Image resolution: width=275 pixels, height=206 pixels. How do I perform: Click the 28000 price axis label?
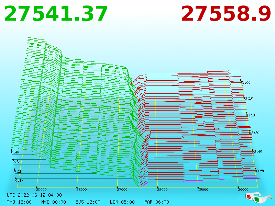pos(162,190)
